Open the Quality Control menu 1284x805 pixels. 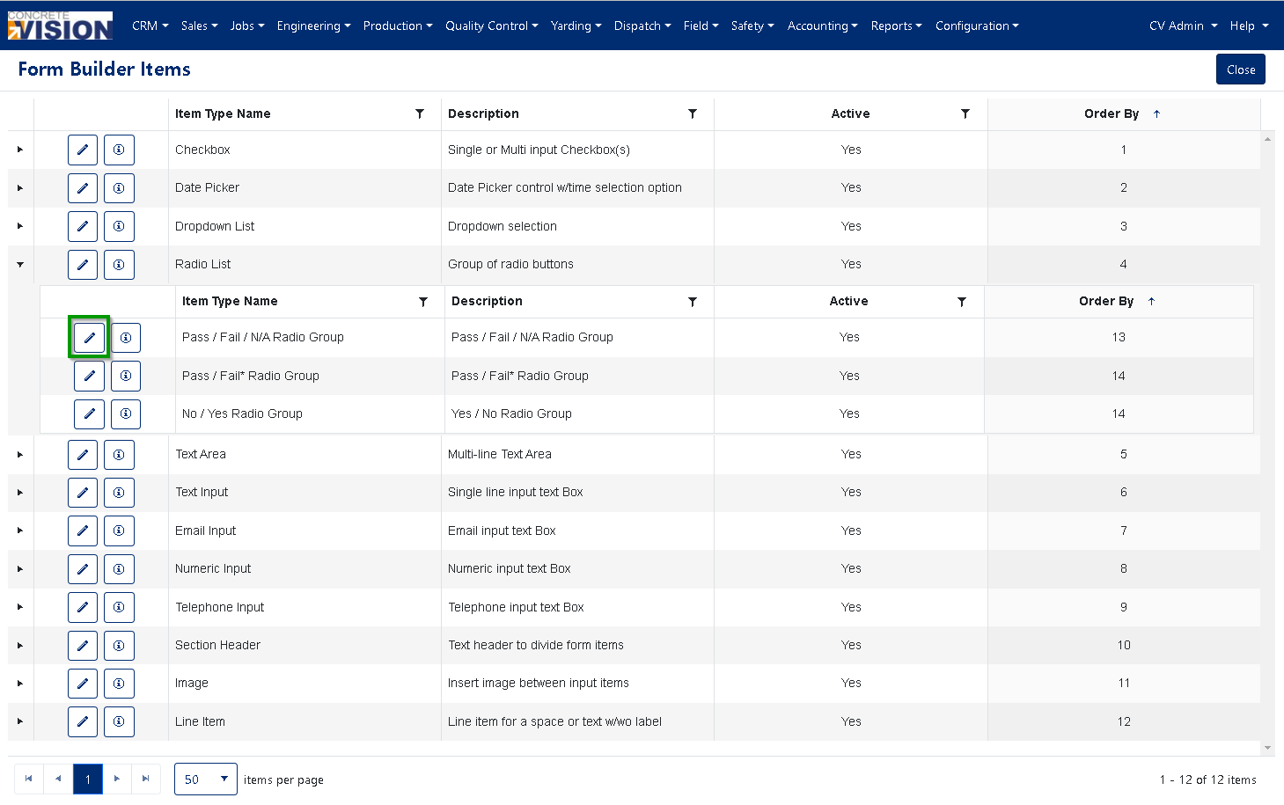point(491,26)
